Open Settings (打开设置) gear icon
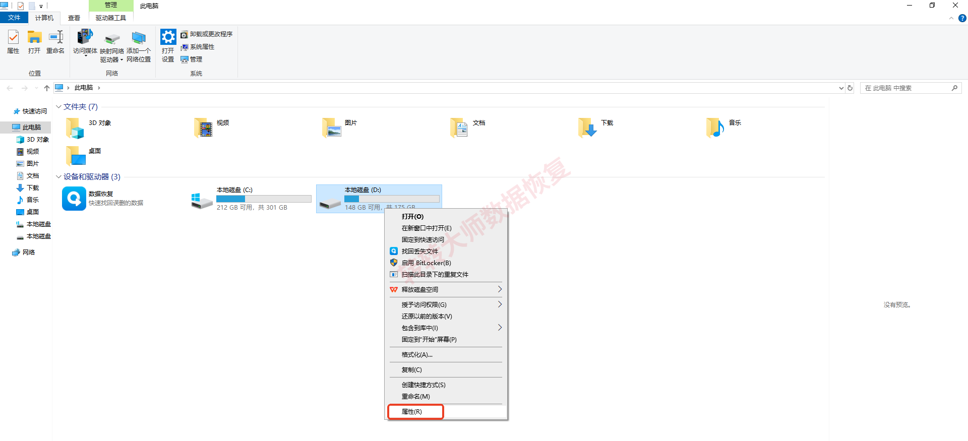The width and height of the screenshot is (968, 441). pyautogui.click(x=168, y=46)
